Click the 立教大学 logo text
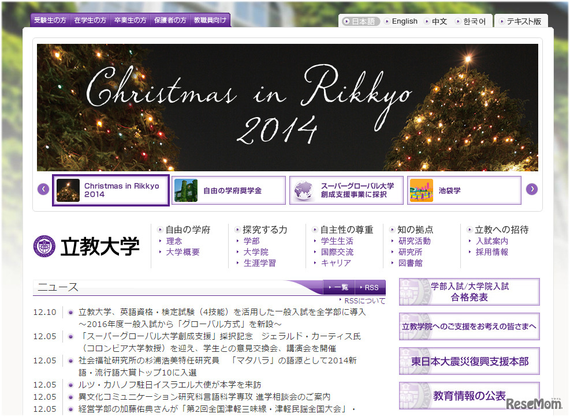 click(100, 246)
